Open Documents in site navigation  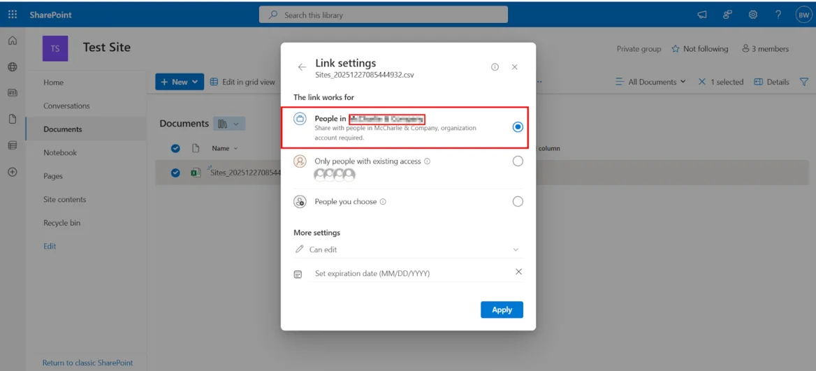point(62,129)
